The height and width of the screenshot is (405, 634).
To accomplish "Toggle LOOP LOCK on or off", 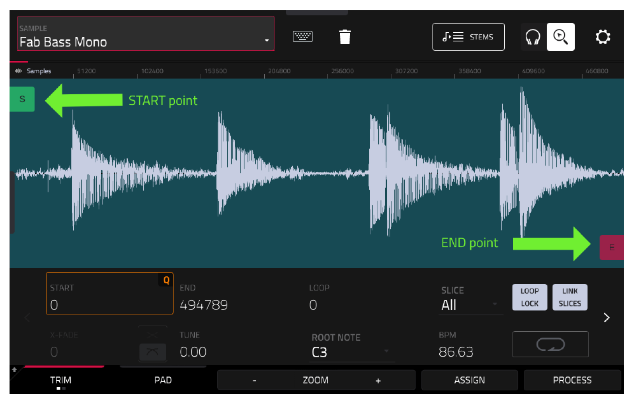I will tap(530, 297).
